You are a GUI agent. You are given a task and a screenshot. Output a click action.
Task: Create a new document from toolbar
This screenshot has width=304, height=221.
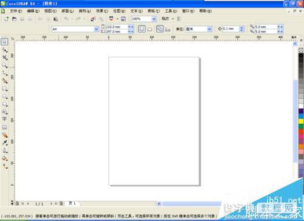(x=7, y=19)
